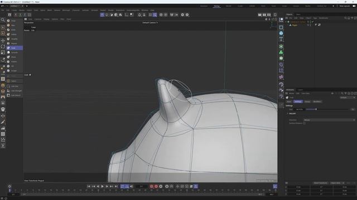Navigate back in the Attributes manager
The image size is (357, 200).
click(x=332, y=93)
